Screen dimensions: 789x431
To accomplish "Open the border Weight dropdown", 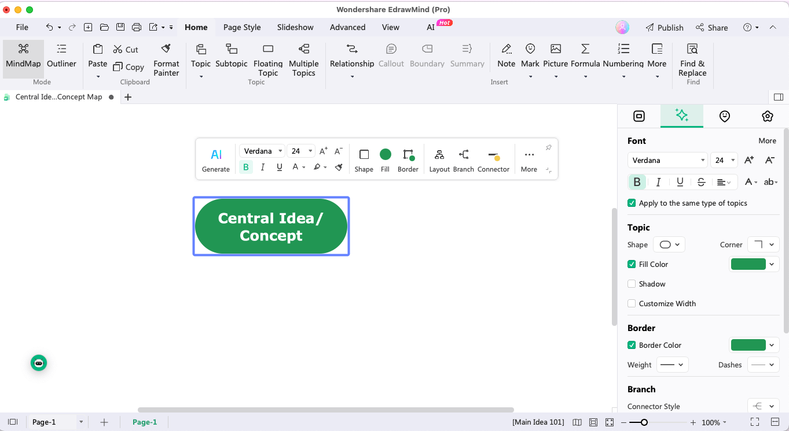I will coord(672,365).
